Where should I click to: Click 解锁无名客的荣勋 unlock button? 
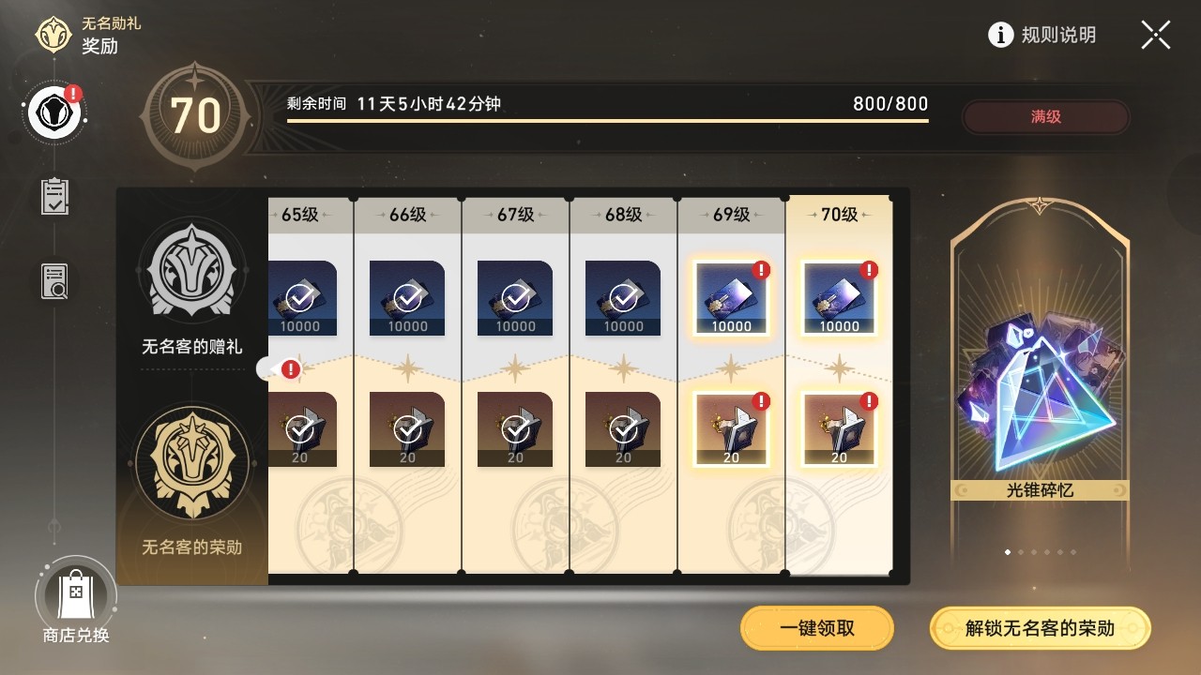[1040, 628]
